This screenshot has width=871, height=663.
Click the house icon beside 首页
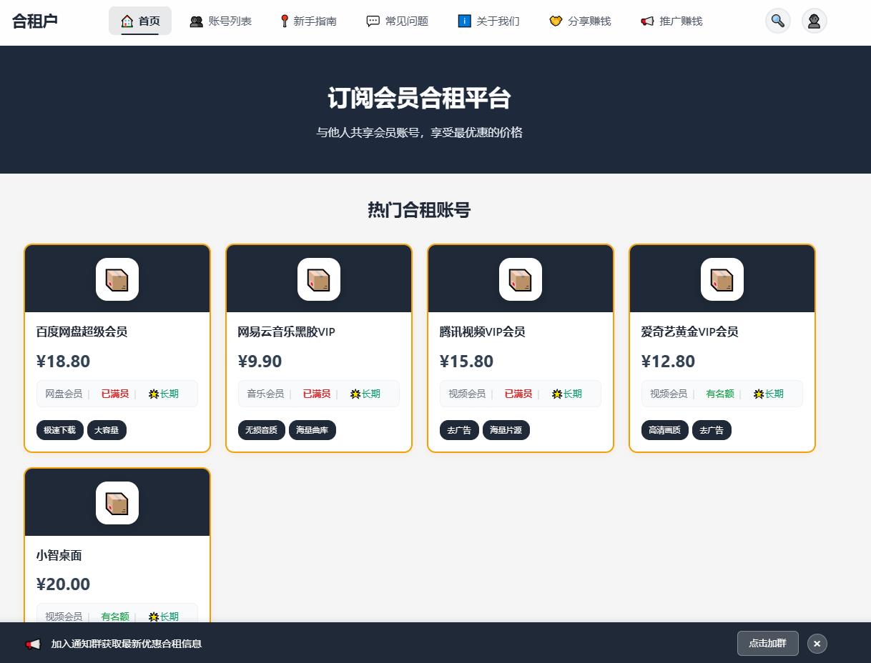(127, 21)
